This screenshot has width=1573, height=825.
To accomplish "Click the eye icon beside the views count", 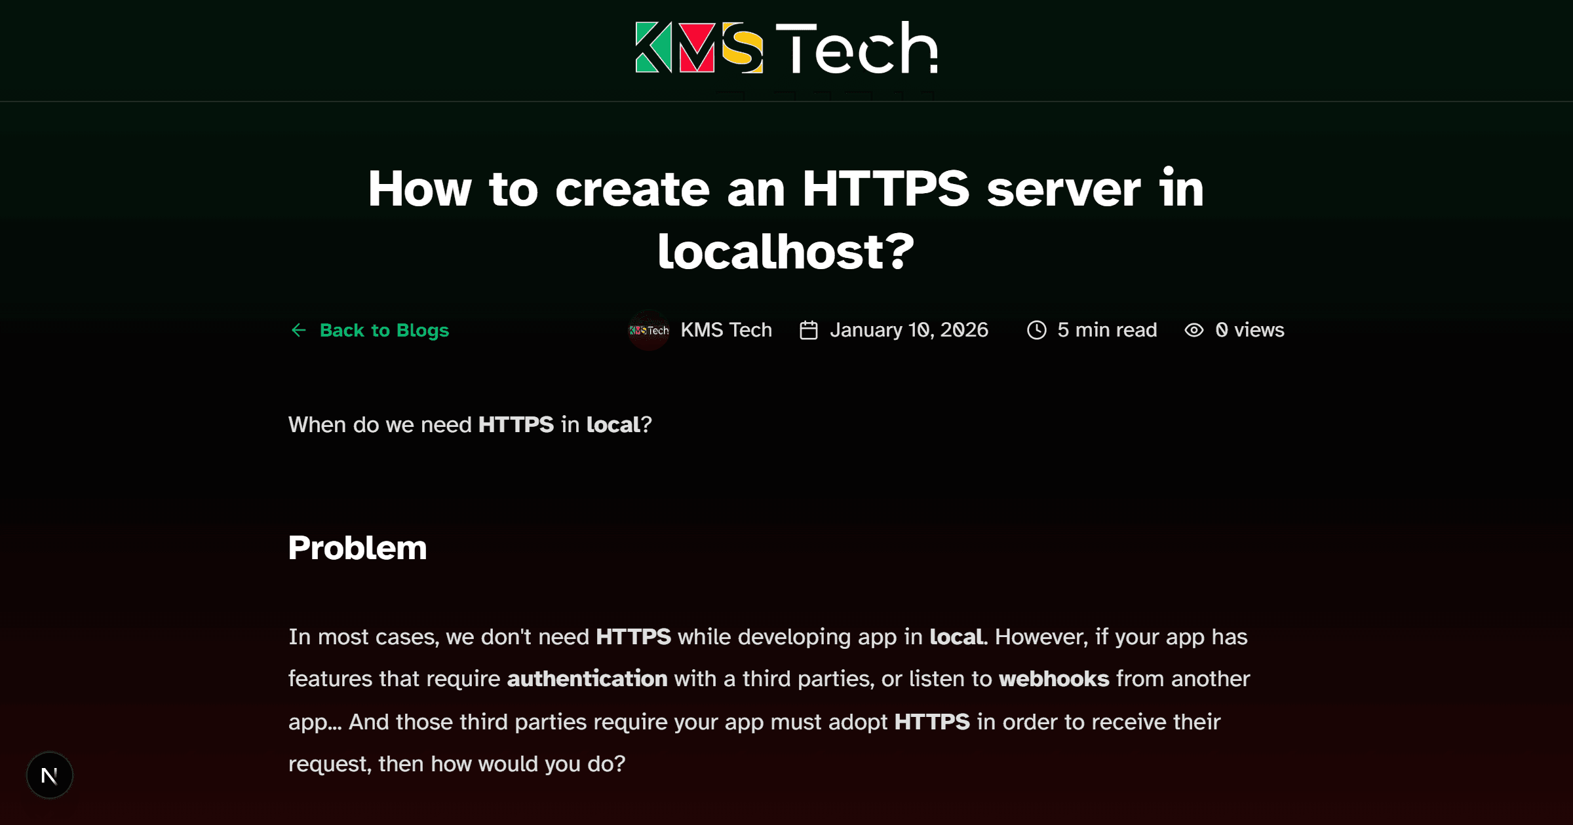I will [x=1194, y=330].
